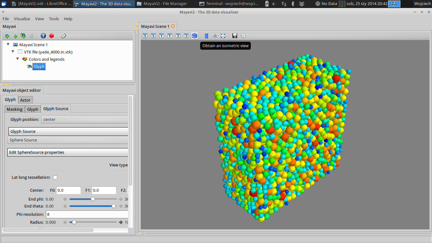432x243 pixels.
Task: Open Mayavi help question mark icon
Action: tap(43, 36)
